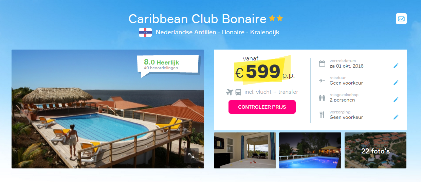Edit the vertrekdatum with pencil icon

pos(396,66)
